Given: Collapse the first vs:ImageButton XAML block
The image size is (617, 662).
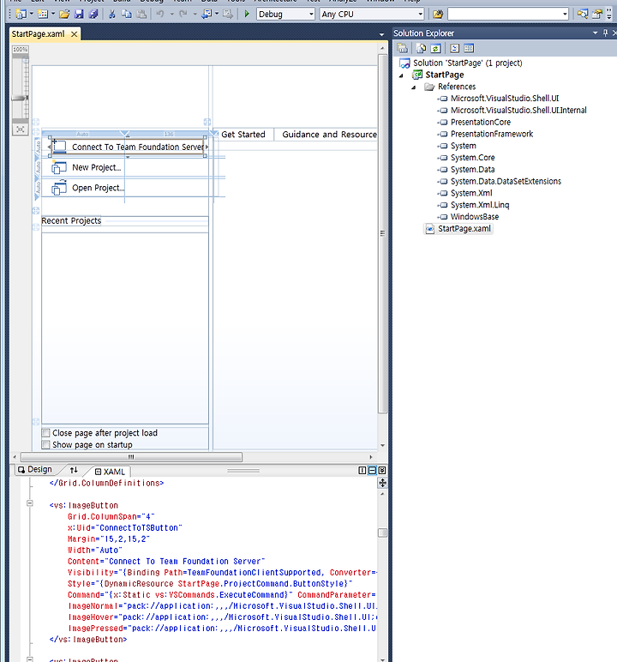Looking at the screenshot, I should (29, 503).
